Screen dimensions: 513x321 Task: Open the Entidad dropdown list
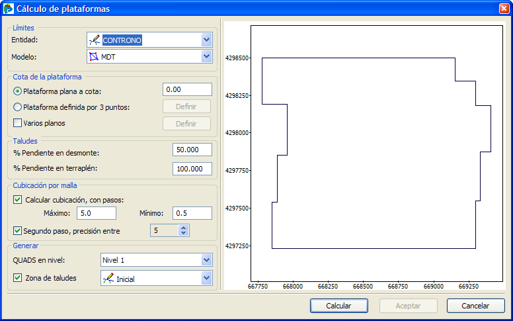[206, 40]
